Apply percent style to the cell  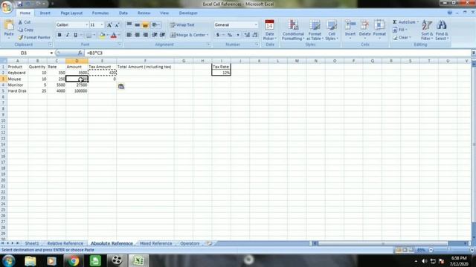click(230, 35)
